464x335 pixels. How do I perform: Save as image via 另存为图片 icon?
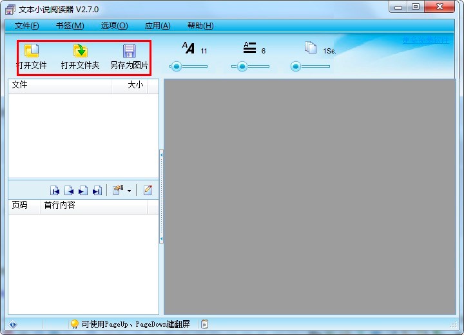[130, 51]
